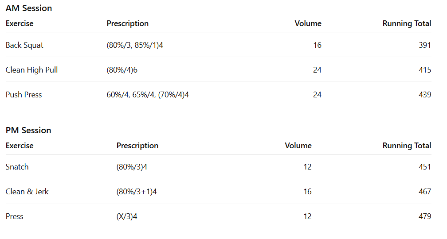Click the AM Session Prescription column header
The width and height of the screenshot is (447, 239).
tap(128, 23)
